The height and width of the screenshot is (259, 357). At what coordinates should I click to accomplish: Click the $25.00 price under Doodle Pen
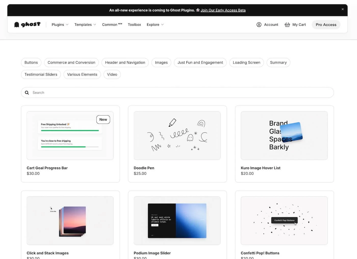tap(140, 173)
